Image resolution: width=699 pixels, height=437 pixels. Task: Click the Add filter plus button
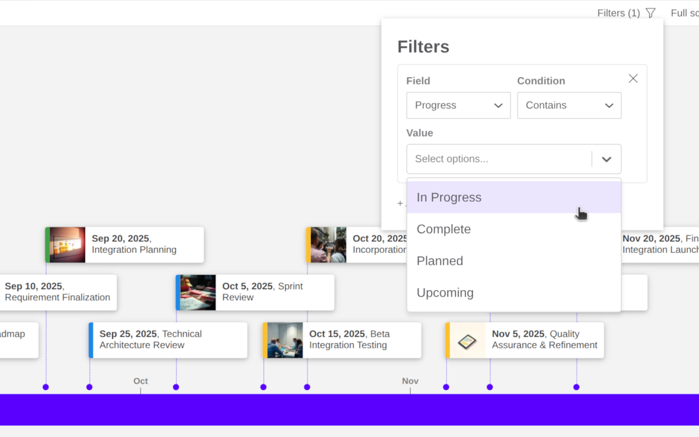pos(401,203)
